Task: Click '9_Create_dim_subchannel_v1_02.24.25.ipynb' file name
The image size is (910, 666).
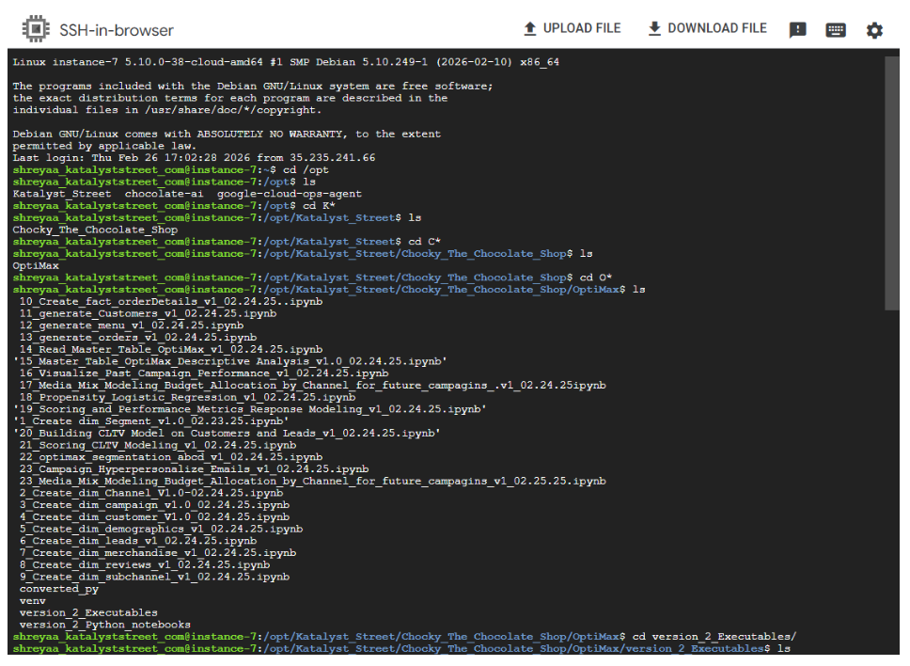Action: [154, 577]
